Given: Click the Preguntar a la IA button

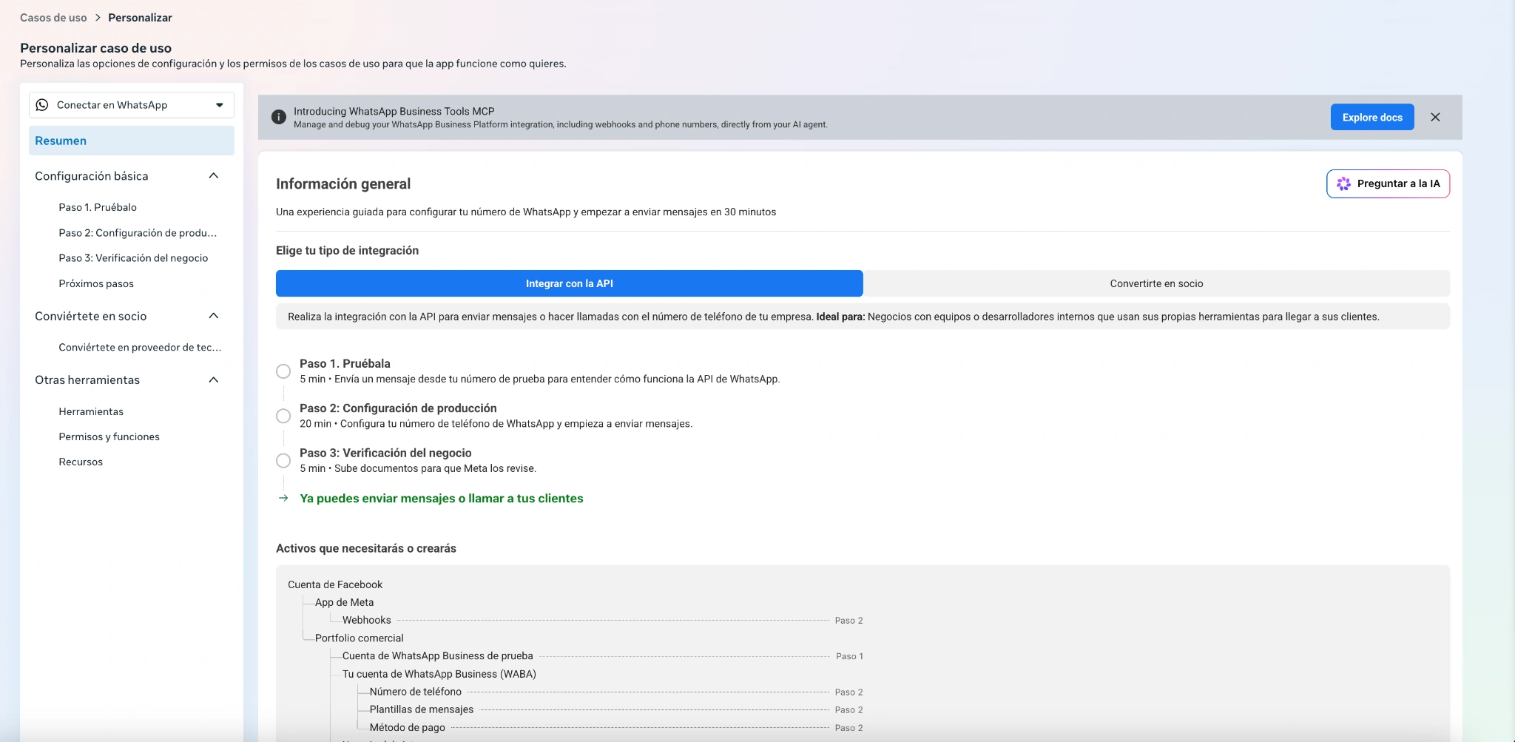Looking at the screenshot, I should (1388, 183).
